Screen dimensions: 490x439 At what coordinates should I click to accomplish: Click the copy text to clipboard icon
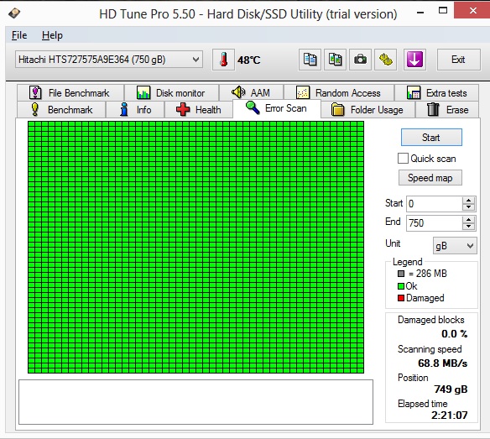coord(310,60)
